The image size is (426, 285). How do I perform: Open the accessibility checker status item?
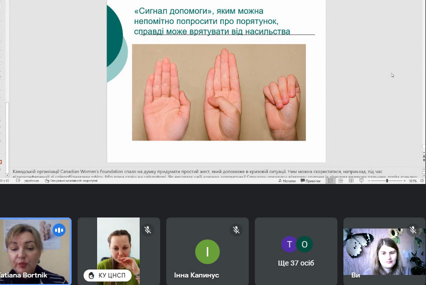tap(71, 181)
